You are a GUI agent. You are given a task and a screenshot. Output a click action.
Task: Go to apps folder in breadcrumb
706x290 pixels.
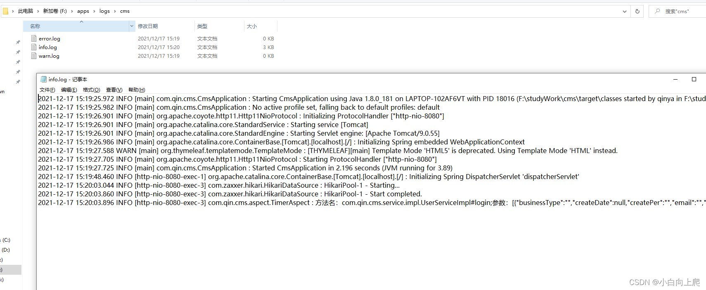[x=83, y=11]
